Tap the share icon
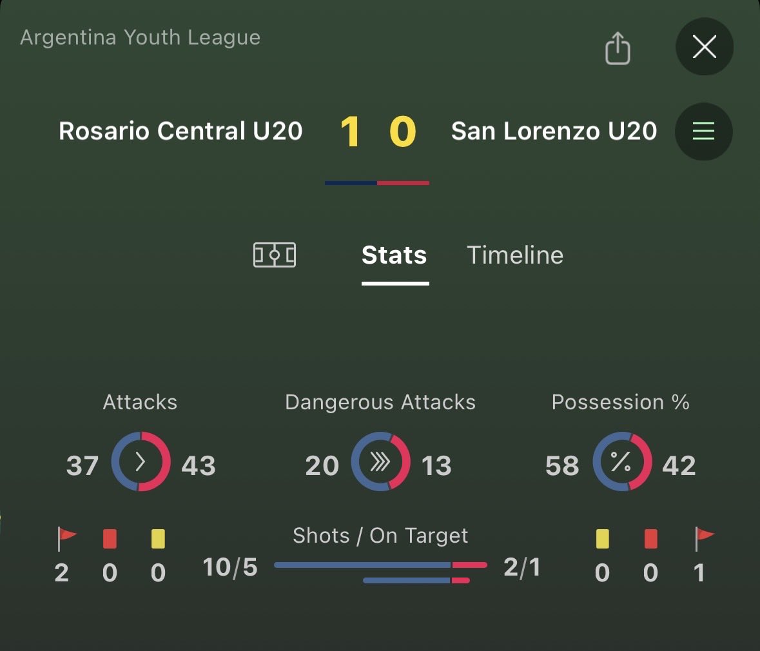Viewport: 760px width, 651px height. click(x=618, y=48)
